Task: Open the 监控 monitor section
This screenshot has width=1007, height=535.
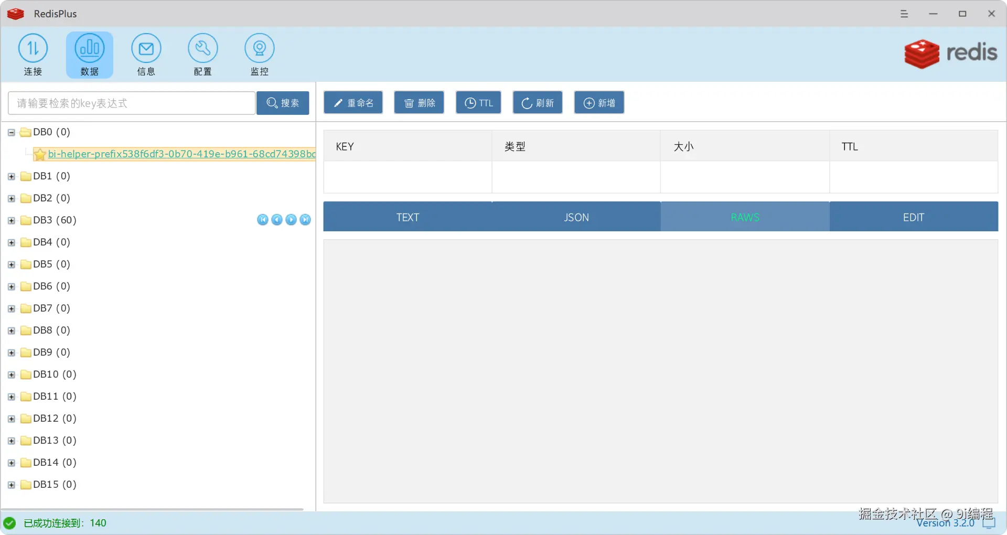Action: pos(259,55)
